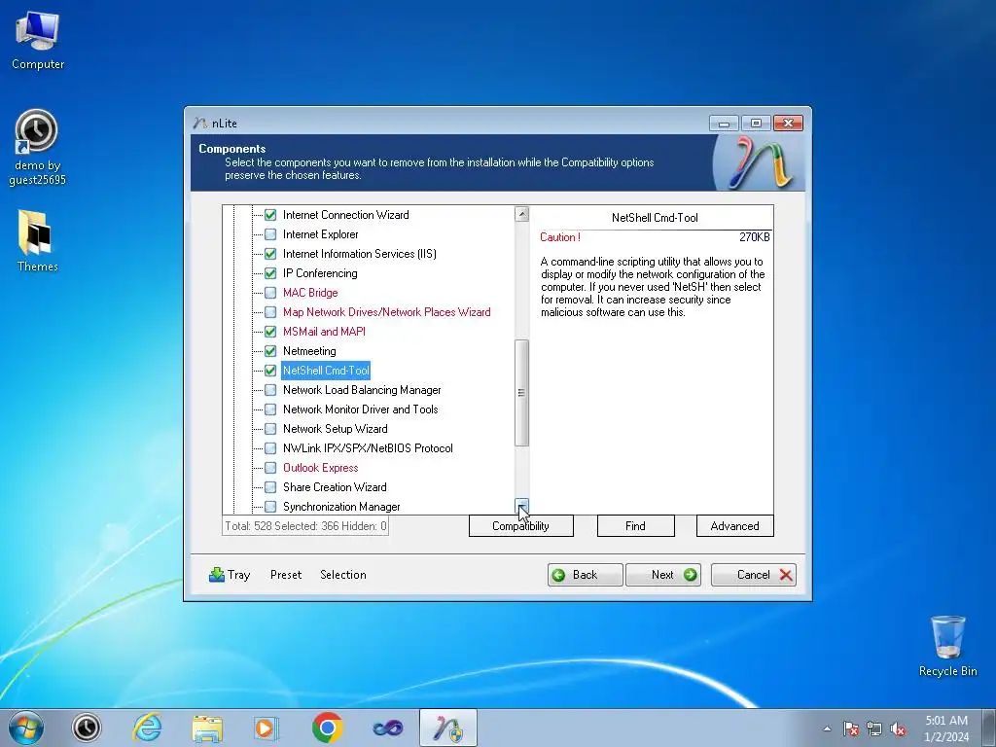Select the Outlook Express label
996x747 pixels.
tap(321, 468)
